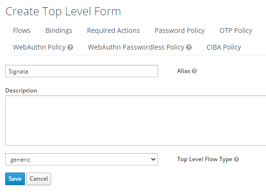Click the Alias field label

pyautogui.click(x=183, y=71)
